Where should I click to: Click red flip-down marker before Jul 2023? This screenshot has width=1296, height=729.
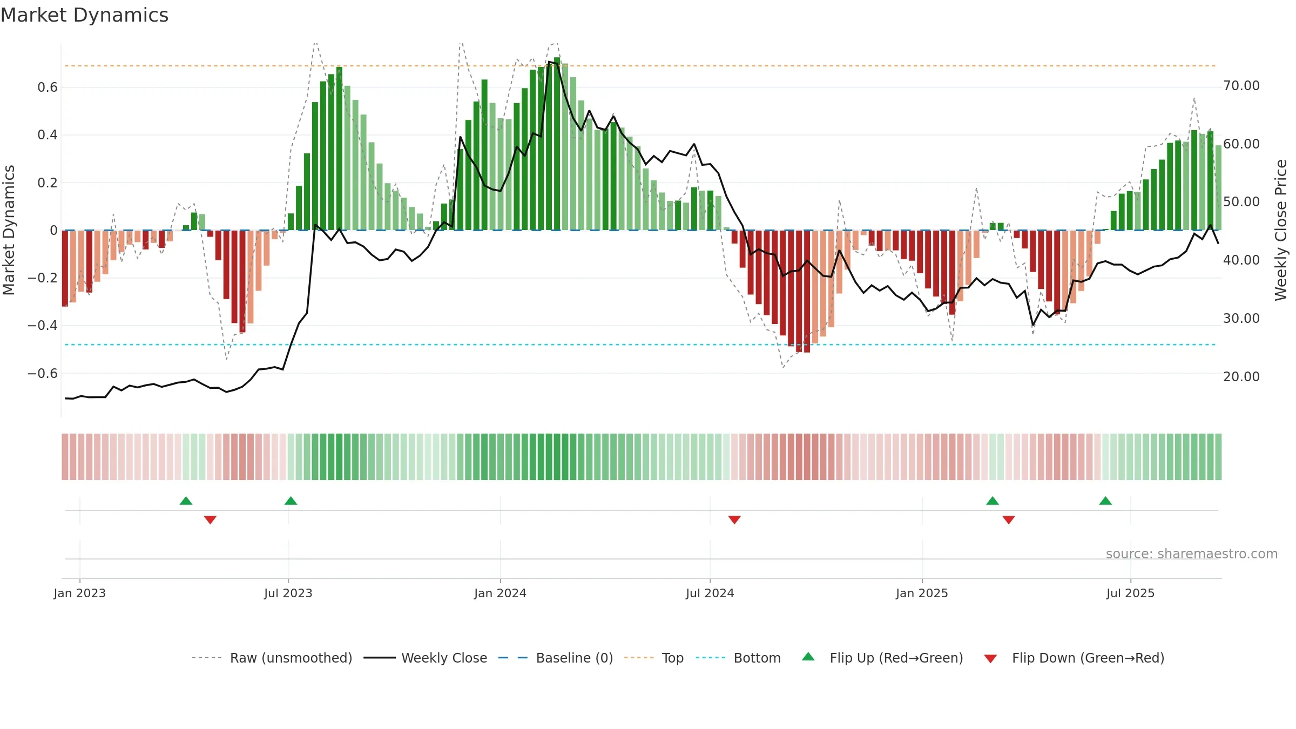210,519
